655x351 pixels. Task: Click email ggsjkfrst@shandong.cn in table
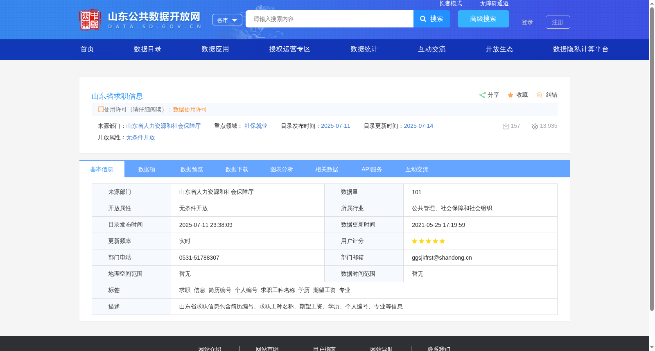coord(442,258)
